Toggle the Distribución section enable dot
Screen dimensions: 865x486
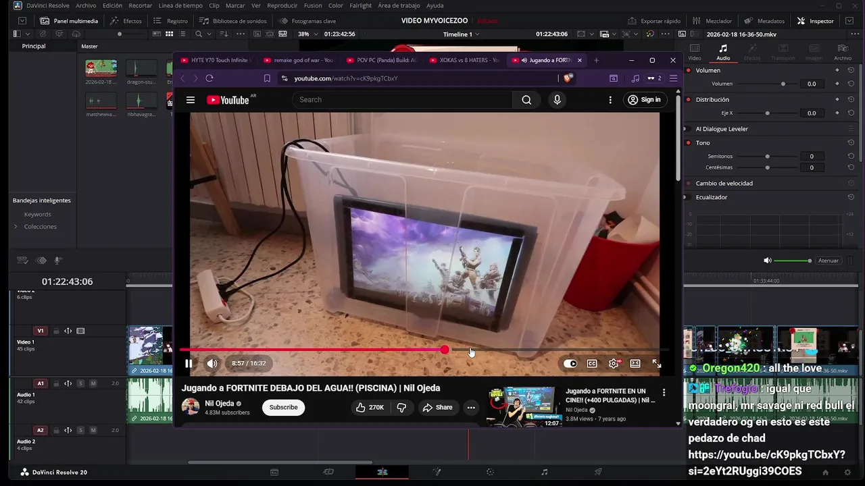pyautogui.click(x=689, y=99)
